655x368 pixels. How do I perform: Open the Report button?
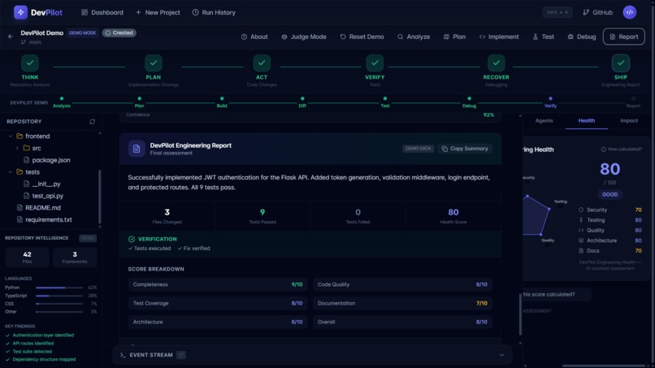click(623, 37)
